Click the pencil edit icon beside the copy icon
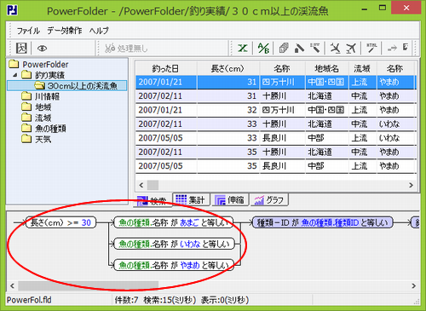This screenshot has width=426, height=311. 299,48
